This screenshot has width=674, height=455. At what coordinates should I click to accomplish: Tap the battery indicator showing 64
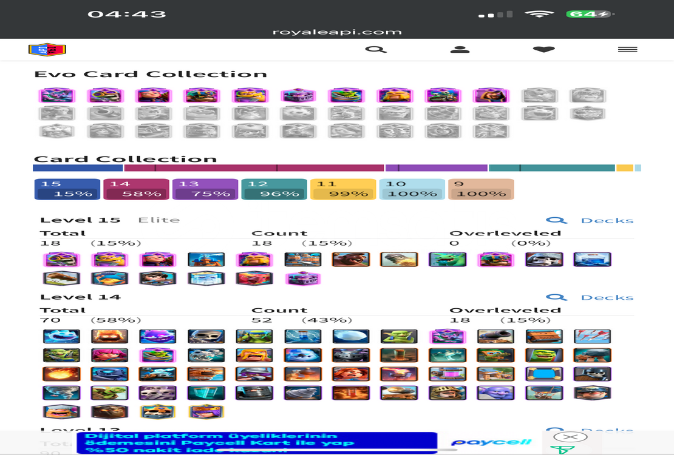click(590, 14)
